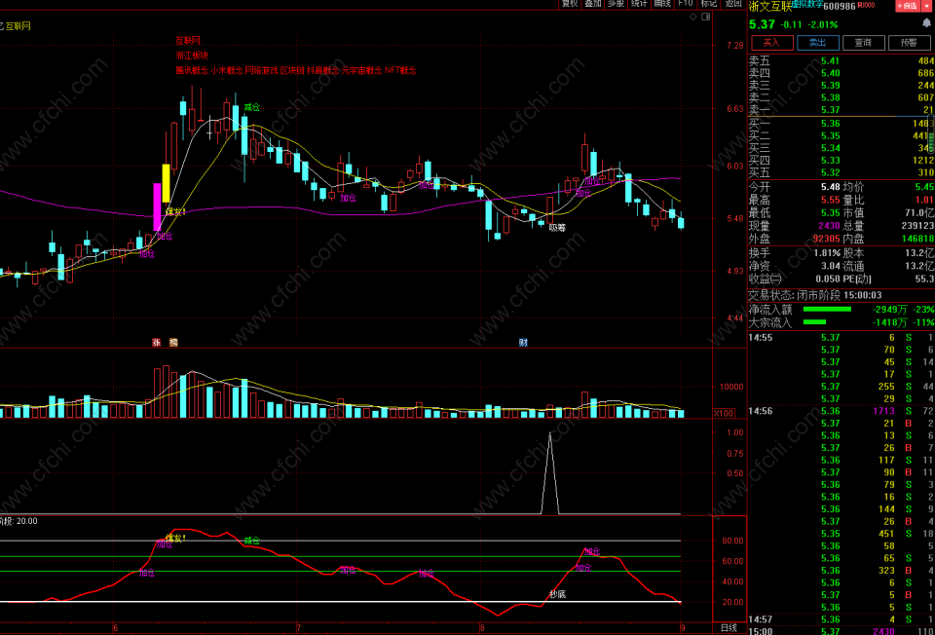This screenshot has height=635, width=935.
Task: Switch to 日线 period tab
Action: coord(729,628)
